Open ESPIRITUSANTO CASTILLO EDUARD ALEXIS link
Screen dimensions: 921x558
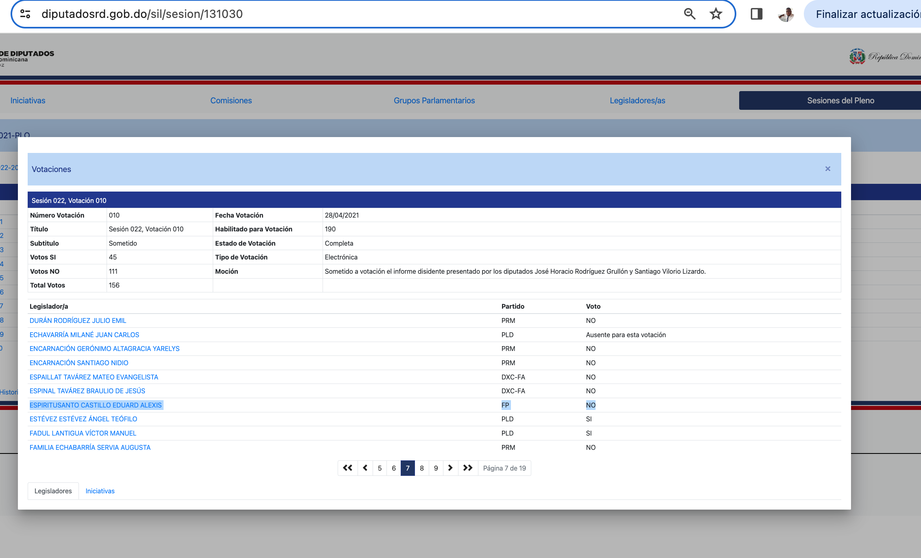[96, 405]
